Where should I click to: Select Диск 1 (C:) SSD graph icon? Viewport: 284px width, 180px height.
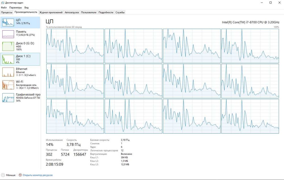8,59
